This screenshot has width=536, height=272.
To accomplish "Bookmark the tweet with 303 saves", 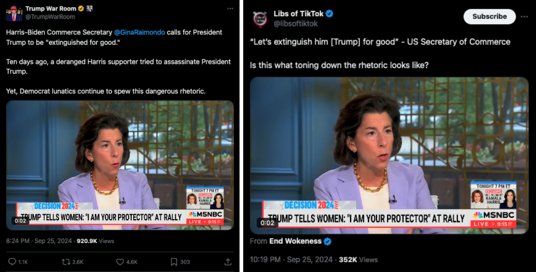I will [x=174, y=262].
